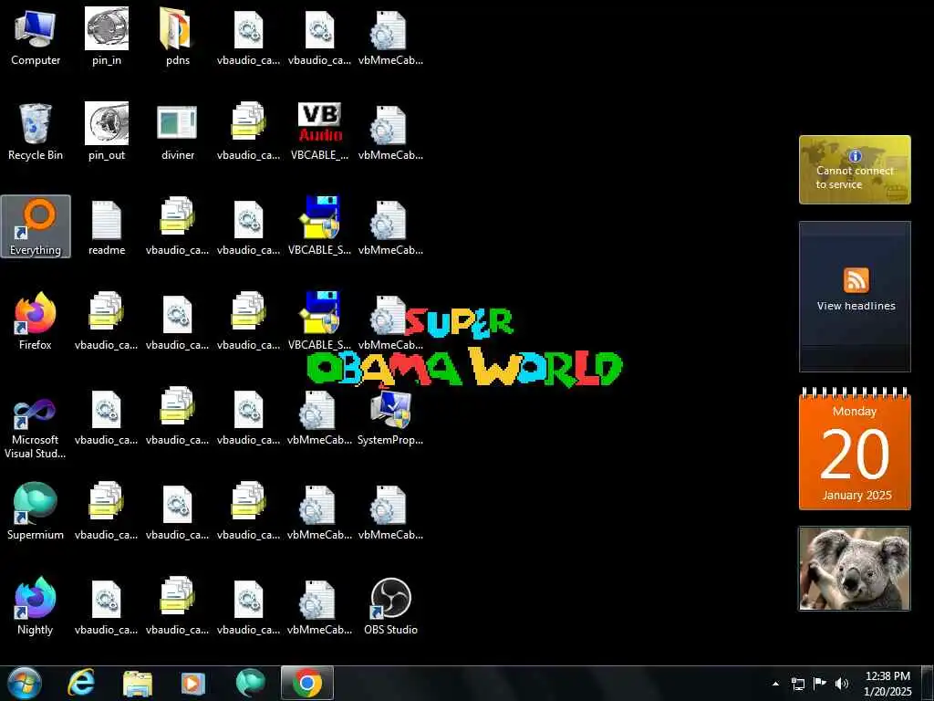Click 'View headlines' in the feed gadget
The image size is (934, 701).
(856, 306)
